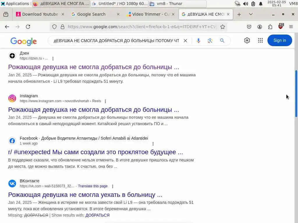Click Sign in button
The width and height of the screenshot is (298, 223).
280,40
